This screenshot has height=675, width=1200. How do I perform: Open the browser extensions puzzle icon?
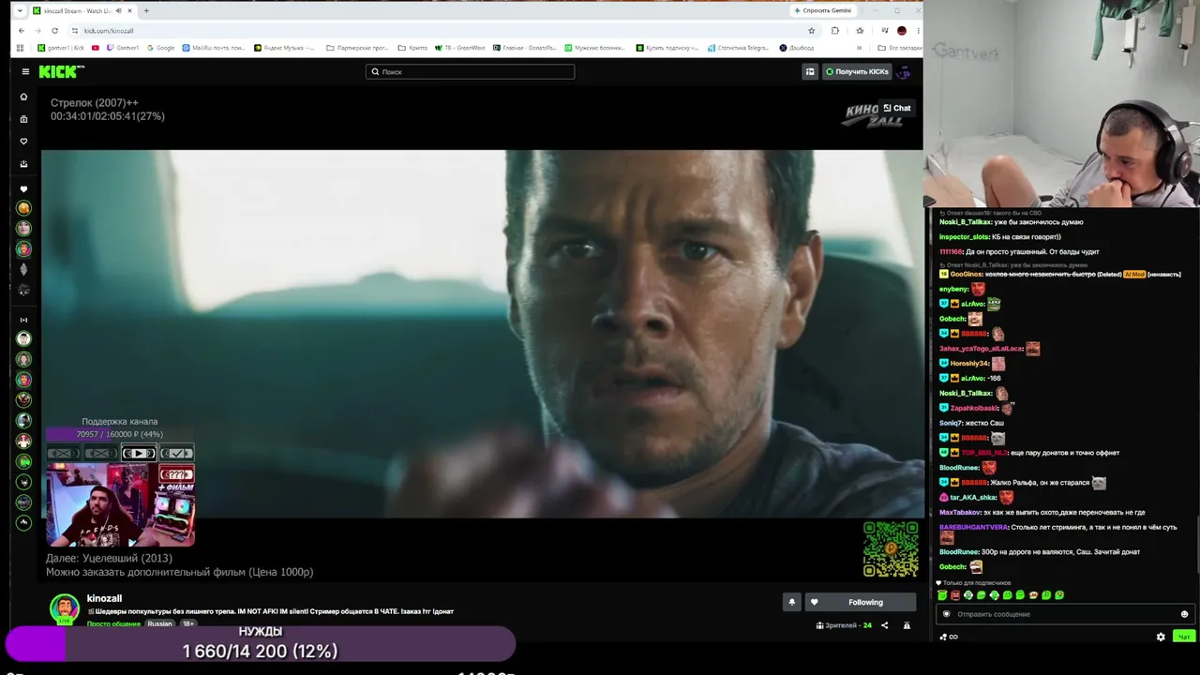835,30
